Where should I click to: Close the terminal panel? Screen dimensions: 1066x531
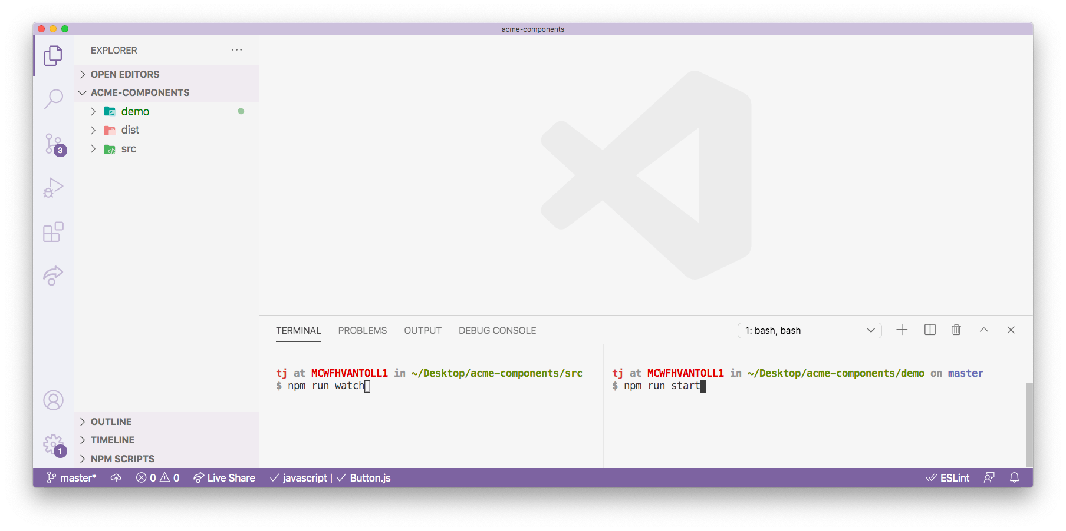click(x=1011, y=330)
